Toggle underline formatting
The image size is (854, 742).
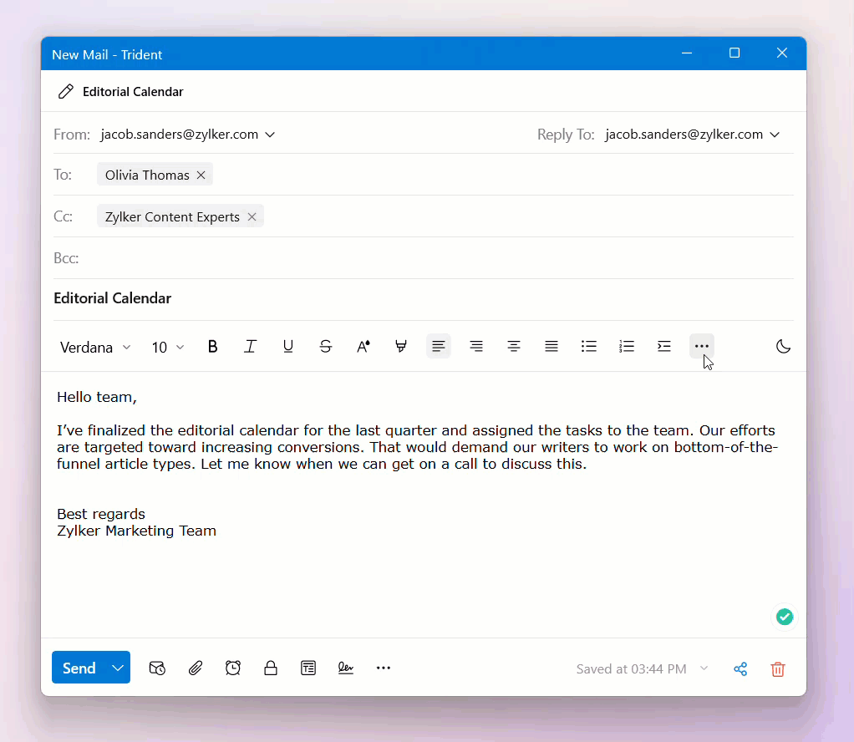click(288, 347)
